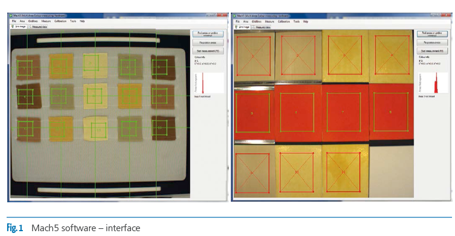Click the Mach5 app icon in right window title bar
Image resolution: width=455 pixels, height=236 pixels.
click(x=234, y=16)
